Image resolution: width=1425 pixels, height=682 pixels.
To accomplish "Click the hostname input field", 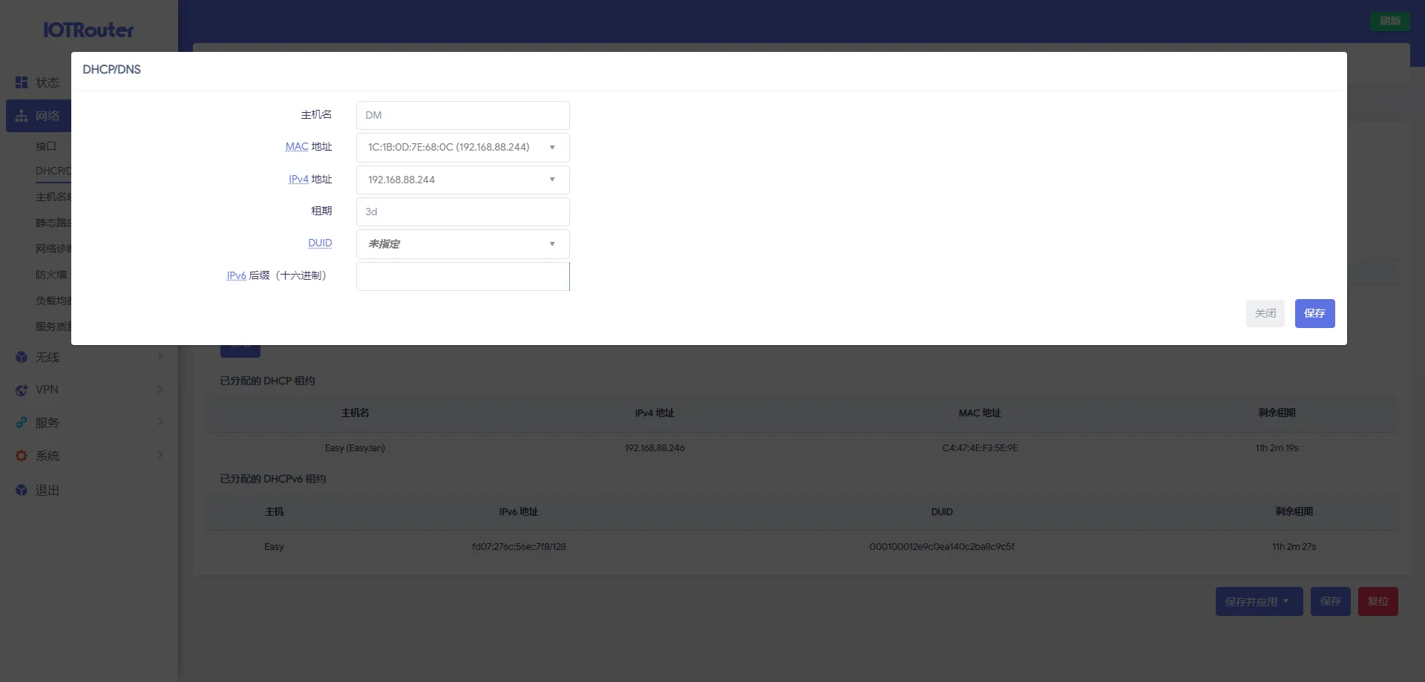I will [x=462, y=116].
